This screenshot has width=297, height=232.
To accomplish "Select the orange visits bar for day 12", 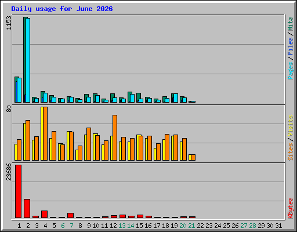I will (x=115, y=137).
